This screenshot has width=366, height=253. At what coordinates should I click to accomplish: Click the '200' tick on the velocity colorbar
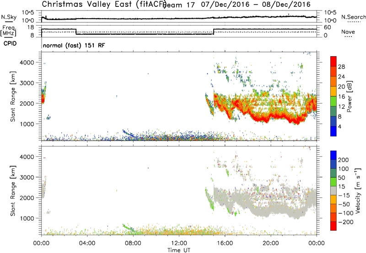pyautogui.click(x=344, y=160)
